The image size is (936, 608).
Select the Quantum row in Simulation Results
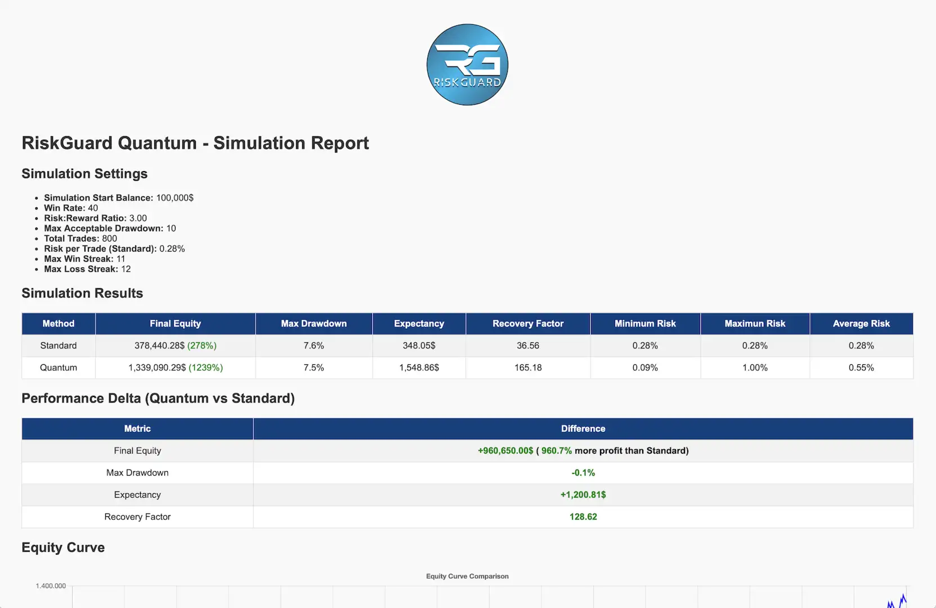pos(58,368)
